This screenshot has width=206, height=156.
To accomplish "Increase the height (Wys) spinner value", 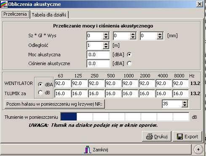I will point(160,34).
